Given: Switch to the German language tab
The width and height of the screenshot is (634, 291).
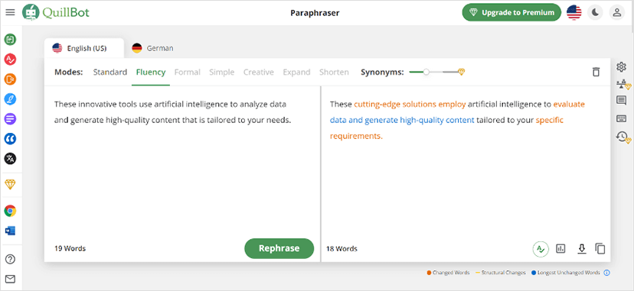Looking at the screenshot, I should (x=152, y=48).
